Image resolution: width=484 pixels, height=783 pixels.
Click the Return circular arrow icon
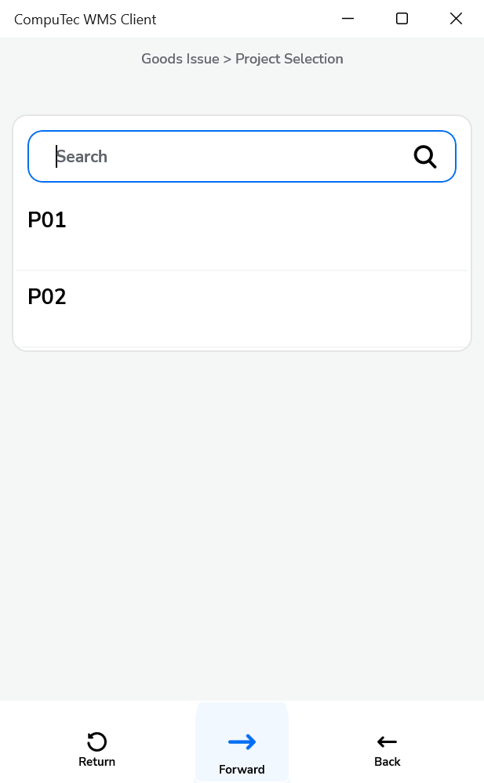click(x=96, y=741)
